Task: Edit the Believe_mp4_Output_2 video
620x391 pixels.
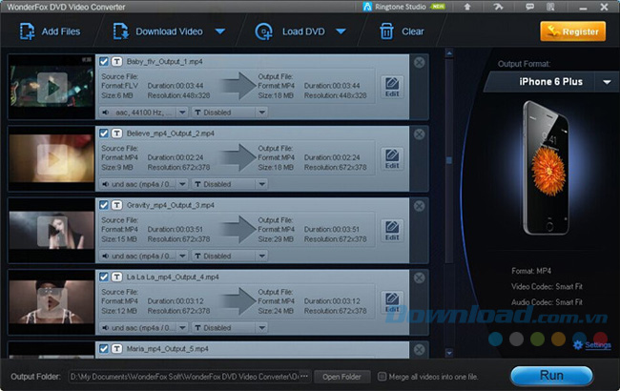Action: (x=392, y=158)
